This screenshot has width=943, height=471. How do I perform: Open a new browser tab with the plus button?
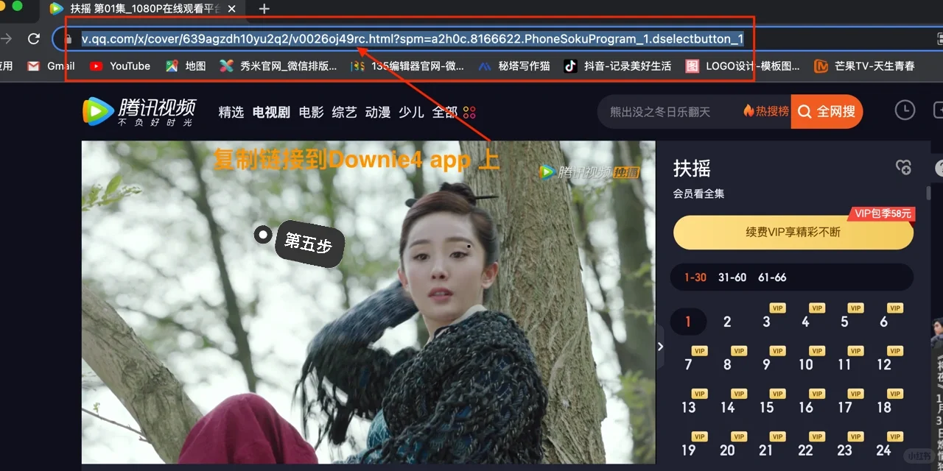263,10
